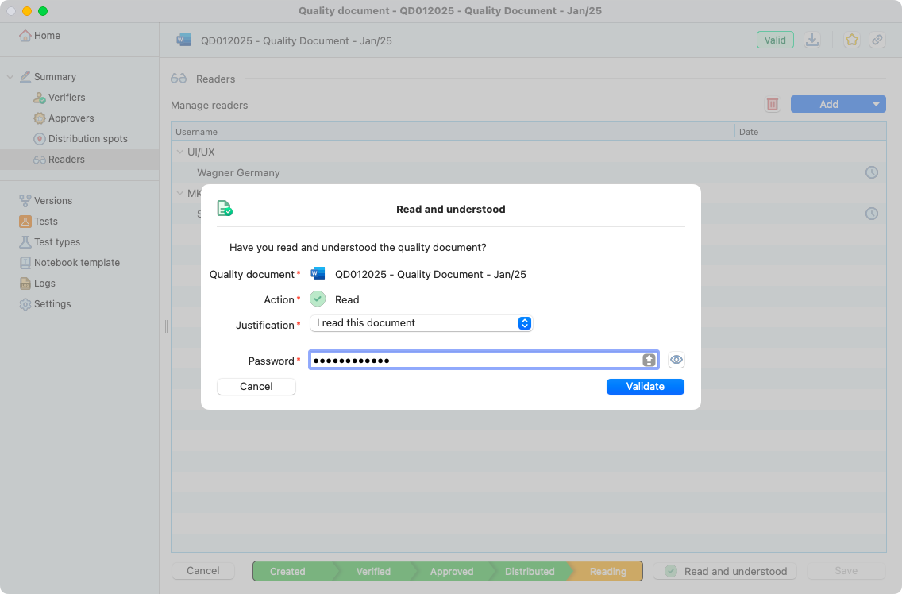
Task: Click the Word document icon in dialog
Action: [318, 274]
